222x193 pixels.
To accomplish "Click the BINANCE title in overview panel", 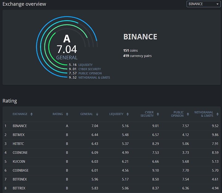I will [140, 37].
